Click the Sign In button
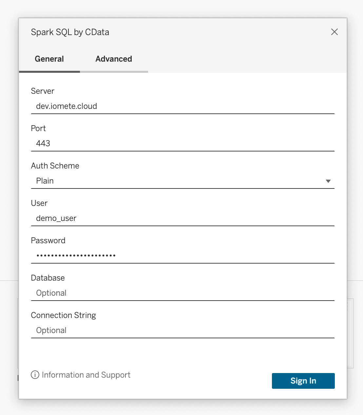The height and width of the screenshot is (415, 363). click(x=303, y=381)
